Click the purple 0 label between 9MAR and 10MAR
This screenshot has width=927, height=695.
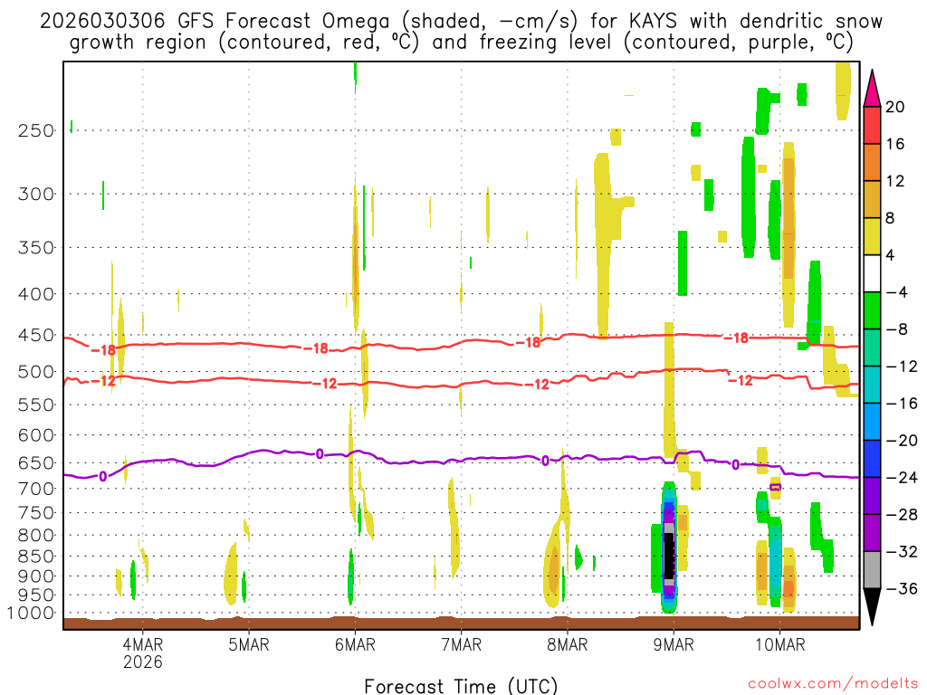click(735, 465)
